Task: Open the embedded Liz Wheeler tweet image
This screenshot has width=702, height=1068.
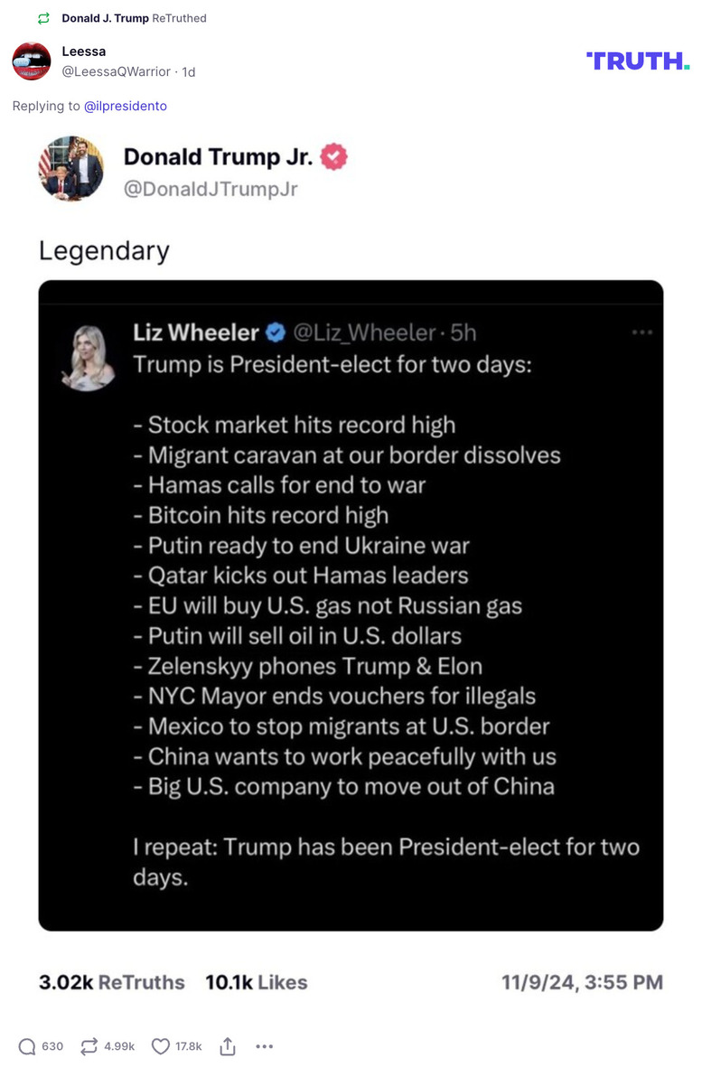Action: point(351,605)
